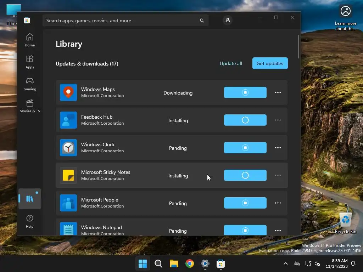Click the Microsoft Sticky Notes app icon
Screen dimensions: 363x272
click(68, 175)
